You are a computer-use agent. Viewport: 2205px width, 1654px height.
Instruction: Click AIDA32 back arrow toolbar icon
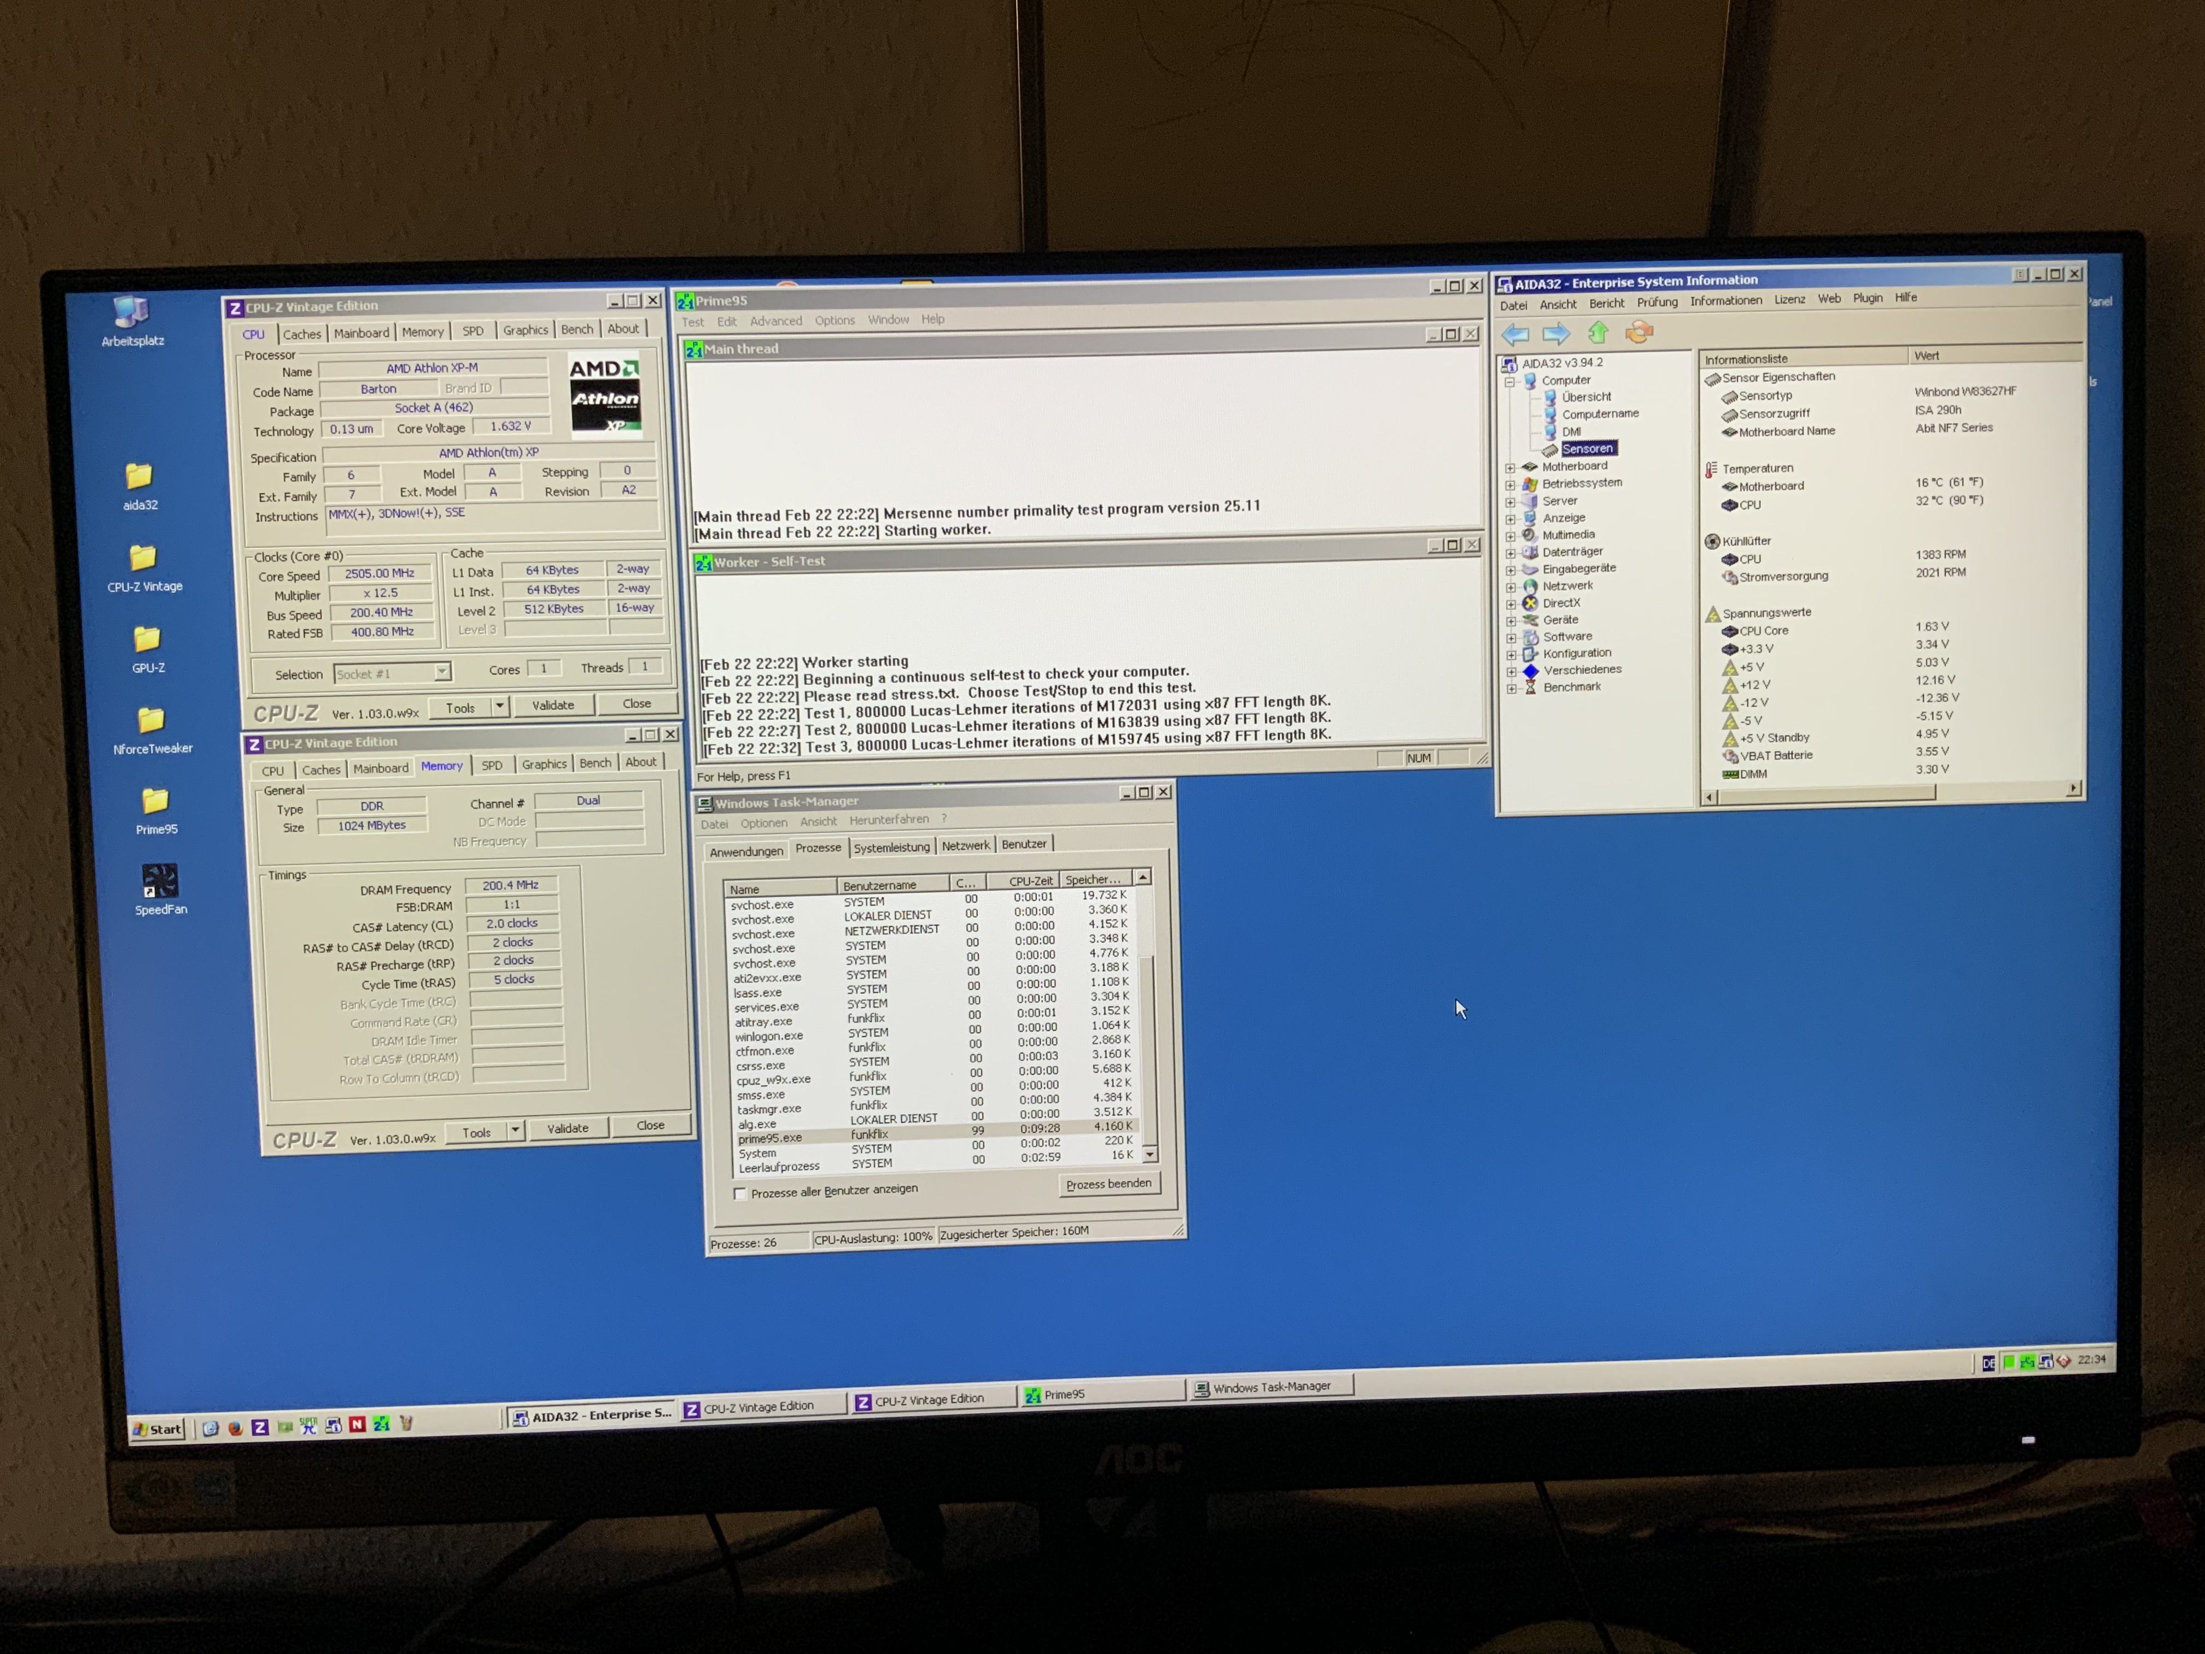point(1515,334)
